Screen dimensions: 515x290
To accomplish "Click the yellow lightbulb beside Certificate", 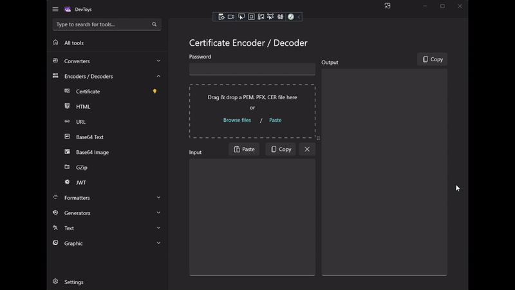I will tap(154, 91).
